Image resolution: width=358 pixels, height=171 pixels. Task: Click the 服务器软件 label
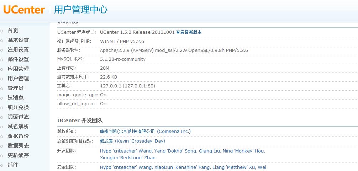tap(69, 50)
